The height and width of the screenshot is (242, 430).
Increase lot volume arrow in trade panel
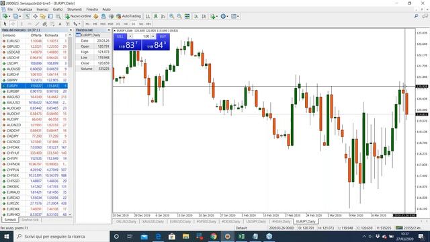click(153, 36)
